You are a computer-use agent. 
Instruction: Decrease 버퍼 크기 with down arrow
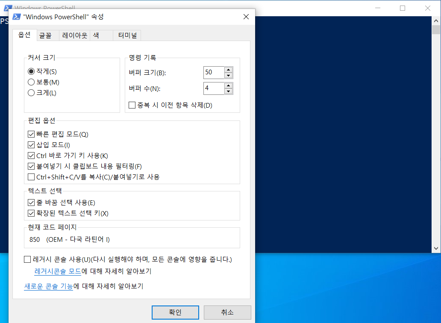228,75
